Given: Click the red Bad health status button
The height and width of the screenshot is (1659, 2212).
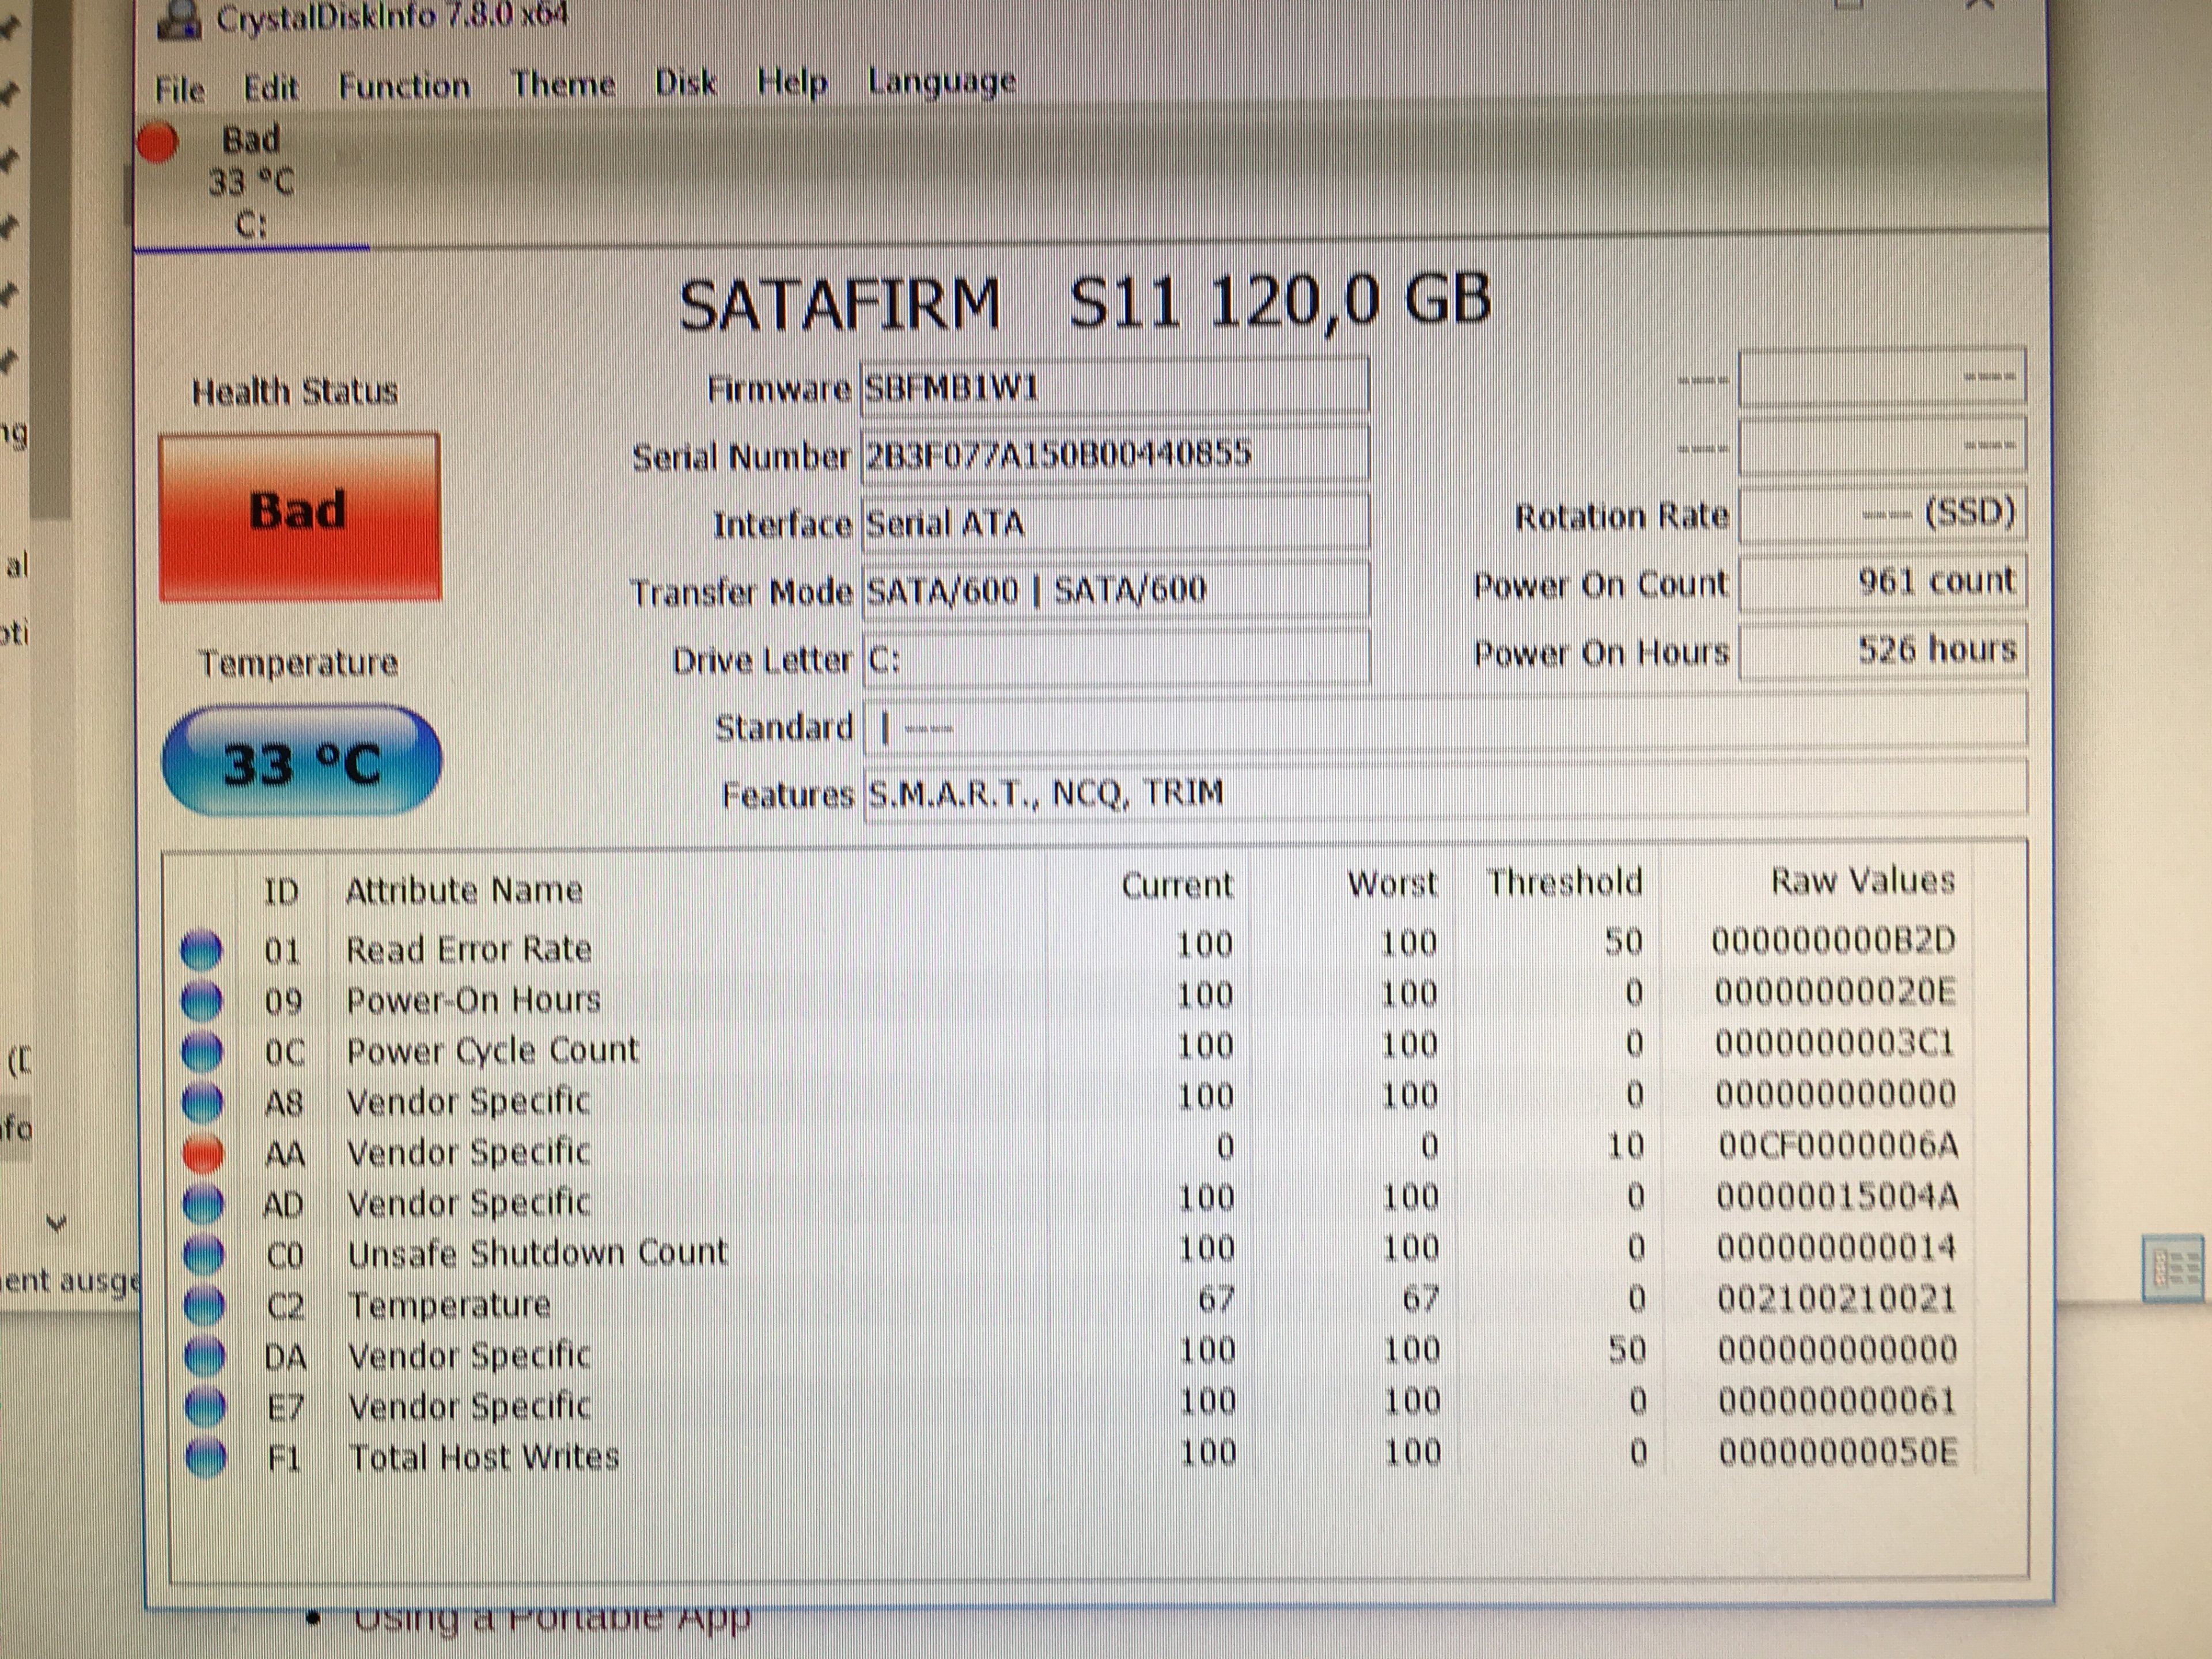Looking at the screenshot, I should [299, 516].
